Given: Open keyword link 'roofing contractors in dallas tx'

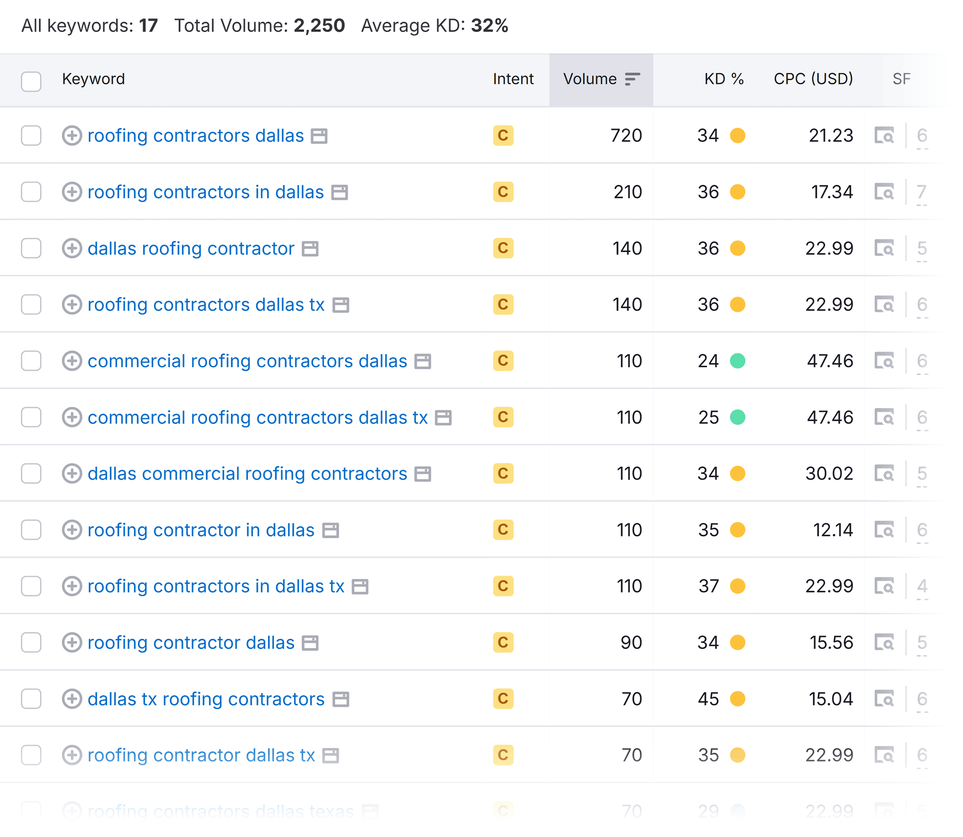Looking at the screenshot, I should (x=216, y=586).
